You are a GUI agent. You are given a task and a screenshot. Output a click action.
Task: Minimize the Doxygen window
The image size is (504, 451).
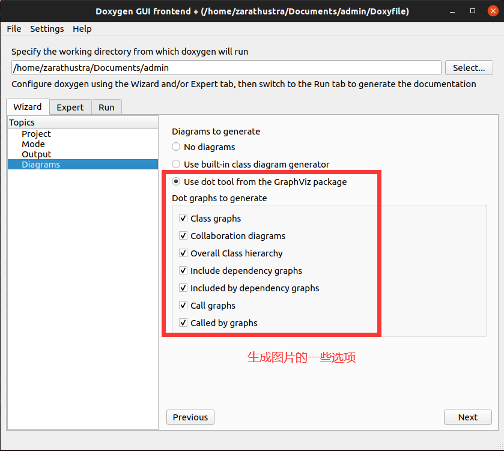coord(452,11)
